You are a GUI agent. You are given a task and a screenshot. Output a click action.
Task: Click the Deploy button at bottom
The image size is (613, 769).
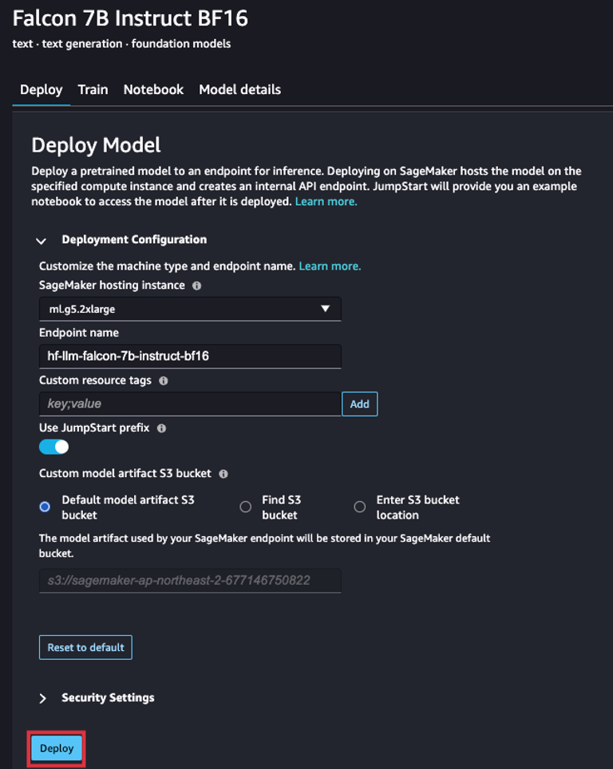click(x=57, y=748)
